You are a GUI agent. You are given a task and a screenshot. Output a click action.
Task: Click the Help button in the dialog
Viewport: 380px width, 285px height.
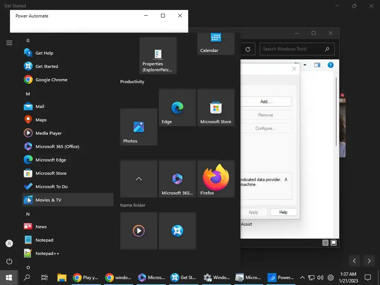(283, 212)
